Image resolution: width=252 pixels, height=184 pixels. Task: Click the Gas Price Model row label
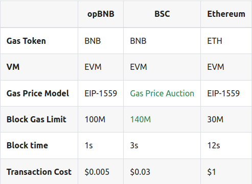coord(38,93)
